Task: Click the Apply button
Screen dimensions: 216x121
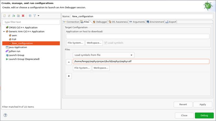Action: coord(202,104)
